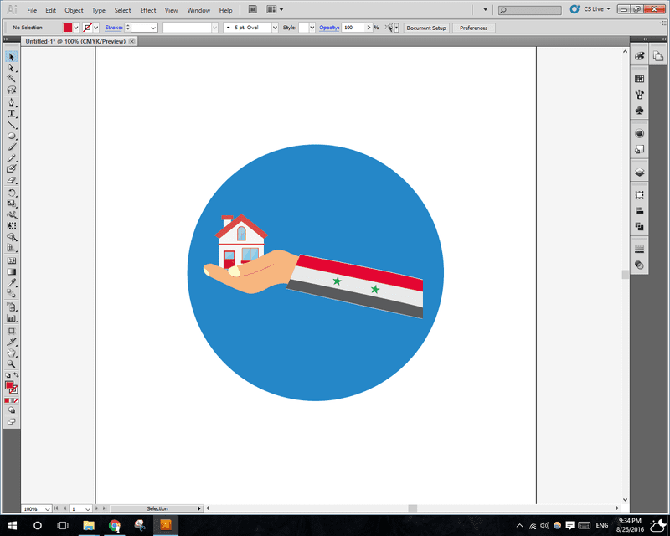Click the Document Setup button

click(426, 28)
